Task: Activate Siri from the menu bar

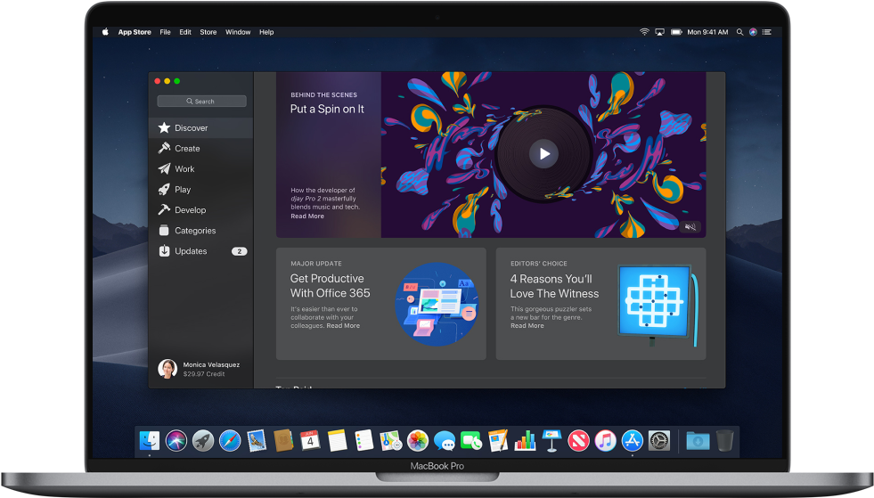Action: [753, 32]
